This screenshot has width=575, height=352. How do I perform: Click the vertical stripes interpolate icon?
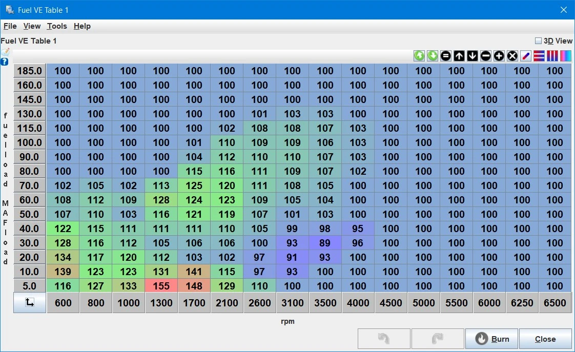coord(552,56)
